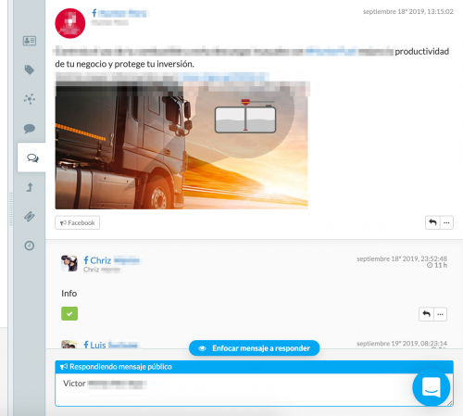The image size is (463, 416).
Task: Reply to the main truck post
Action: point(432,222)
